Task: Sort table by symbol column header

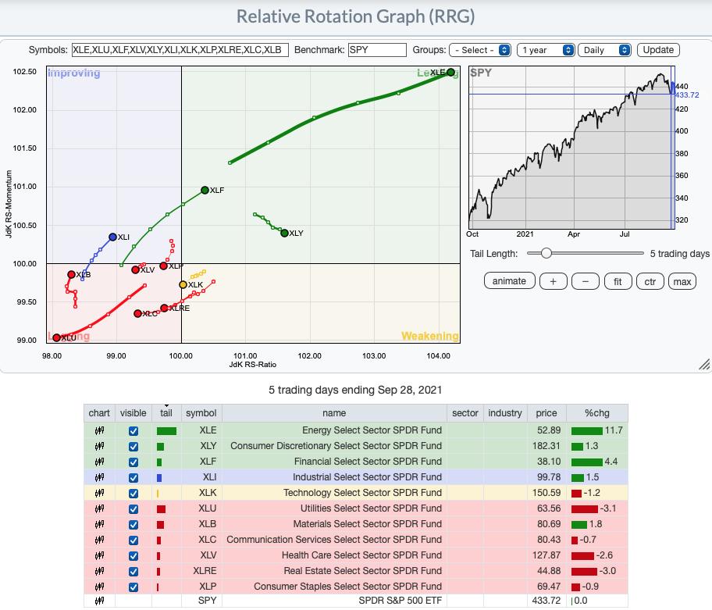Action: [x=201, y=413]
